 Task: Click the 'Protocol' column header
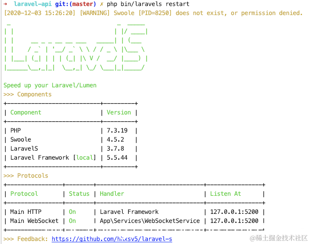(24, 194)
